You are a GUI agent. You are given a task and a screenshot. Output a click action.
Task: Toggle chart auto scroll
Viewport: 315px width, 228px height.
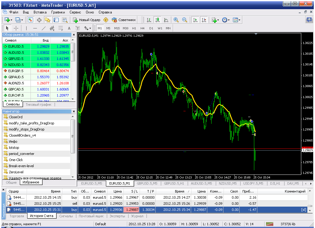[195, 20]
